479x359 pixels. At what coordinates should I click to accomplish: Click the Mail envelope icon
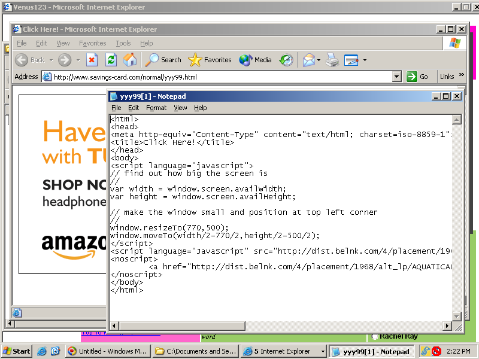[x=308, y=60]
